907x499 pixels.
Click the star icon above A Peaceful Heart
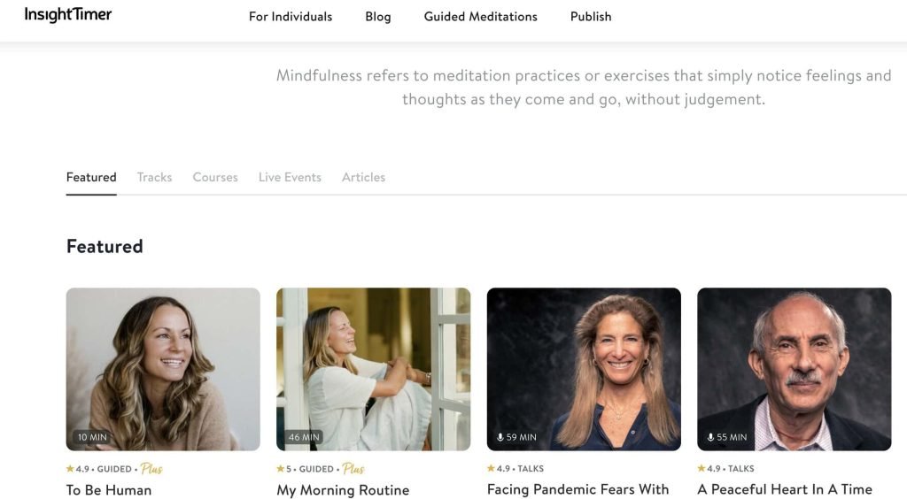point(702,469)
